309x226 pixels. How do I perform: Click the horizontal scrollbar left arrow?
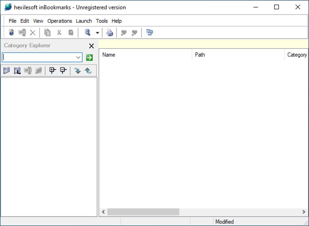coord(103,212)
